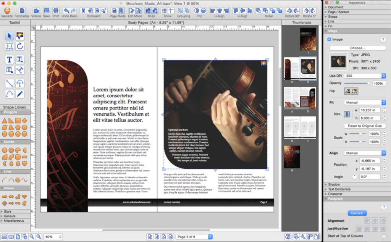Click the first Rotate 90° toolbar icon
This screenshot has width=391, height=242.
point(289,10)
